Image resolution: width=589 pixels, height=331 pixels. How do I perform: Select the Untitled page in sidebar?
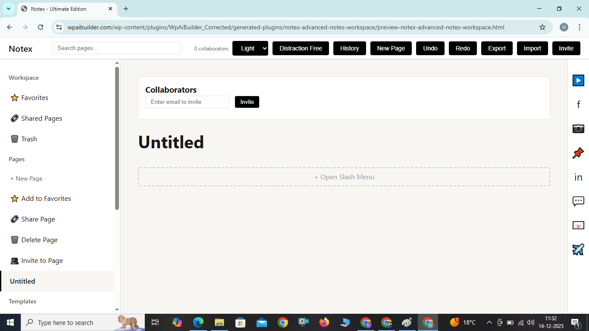click(22, 281)
